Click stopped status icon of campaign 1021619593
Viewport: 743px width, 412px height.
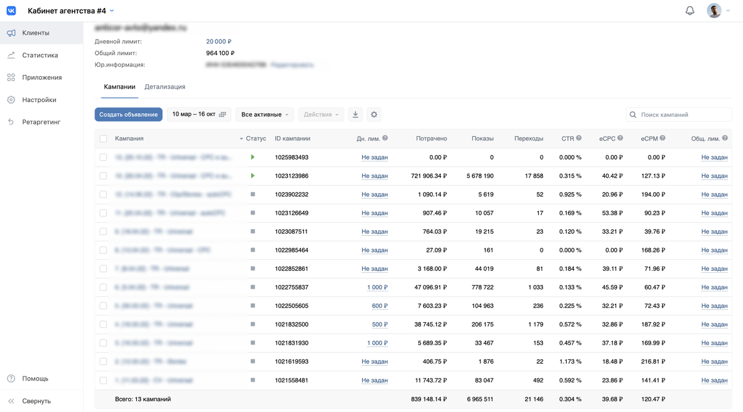253,361
